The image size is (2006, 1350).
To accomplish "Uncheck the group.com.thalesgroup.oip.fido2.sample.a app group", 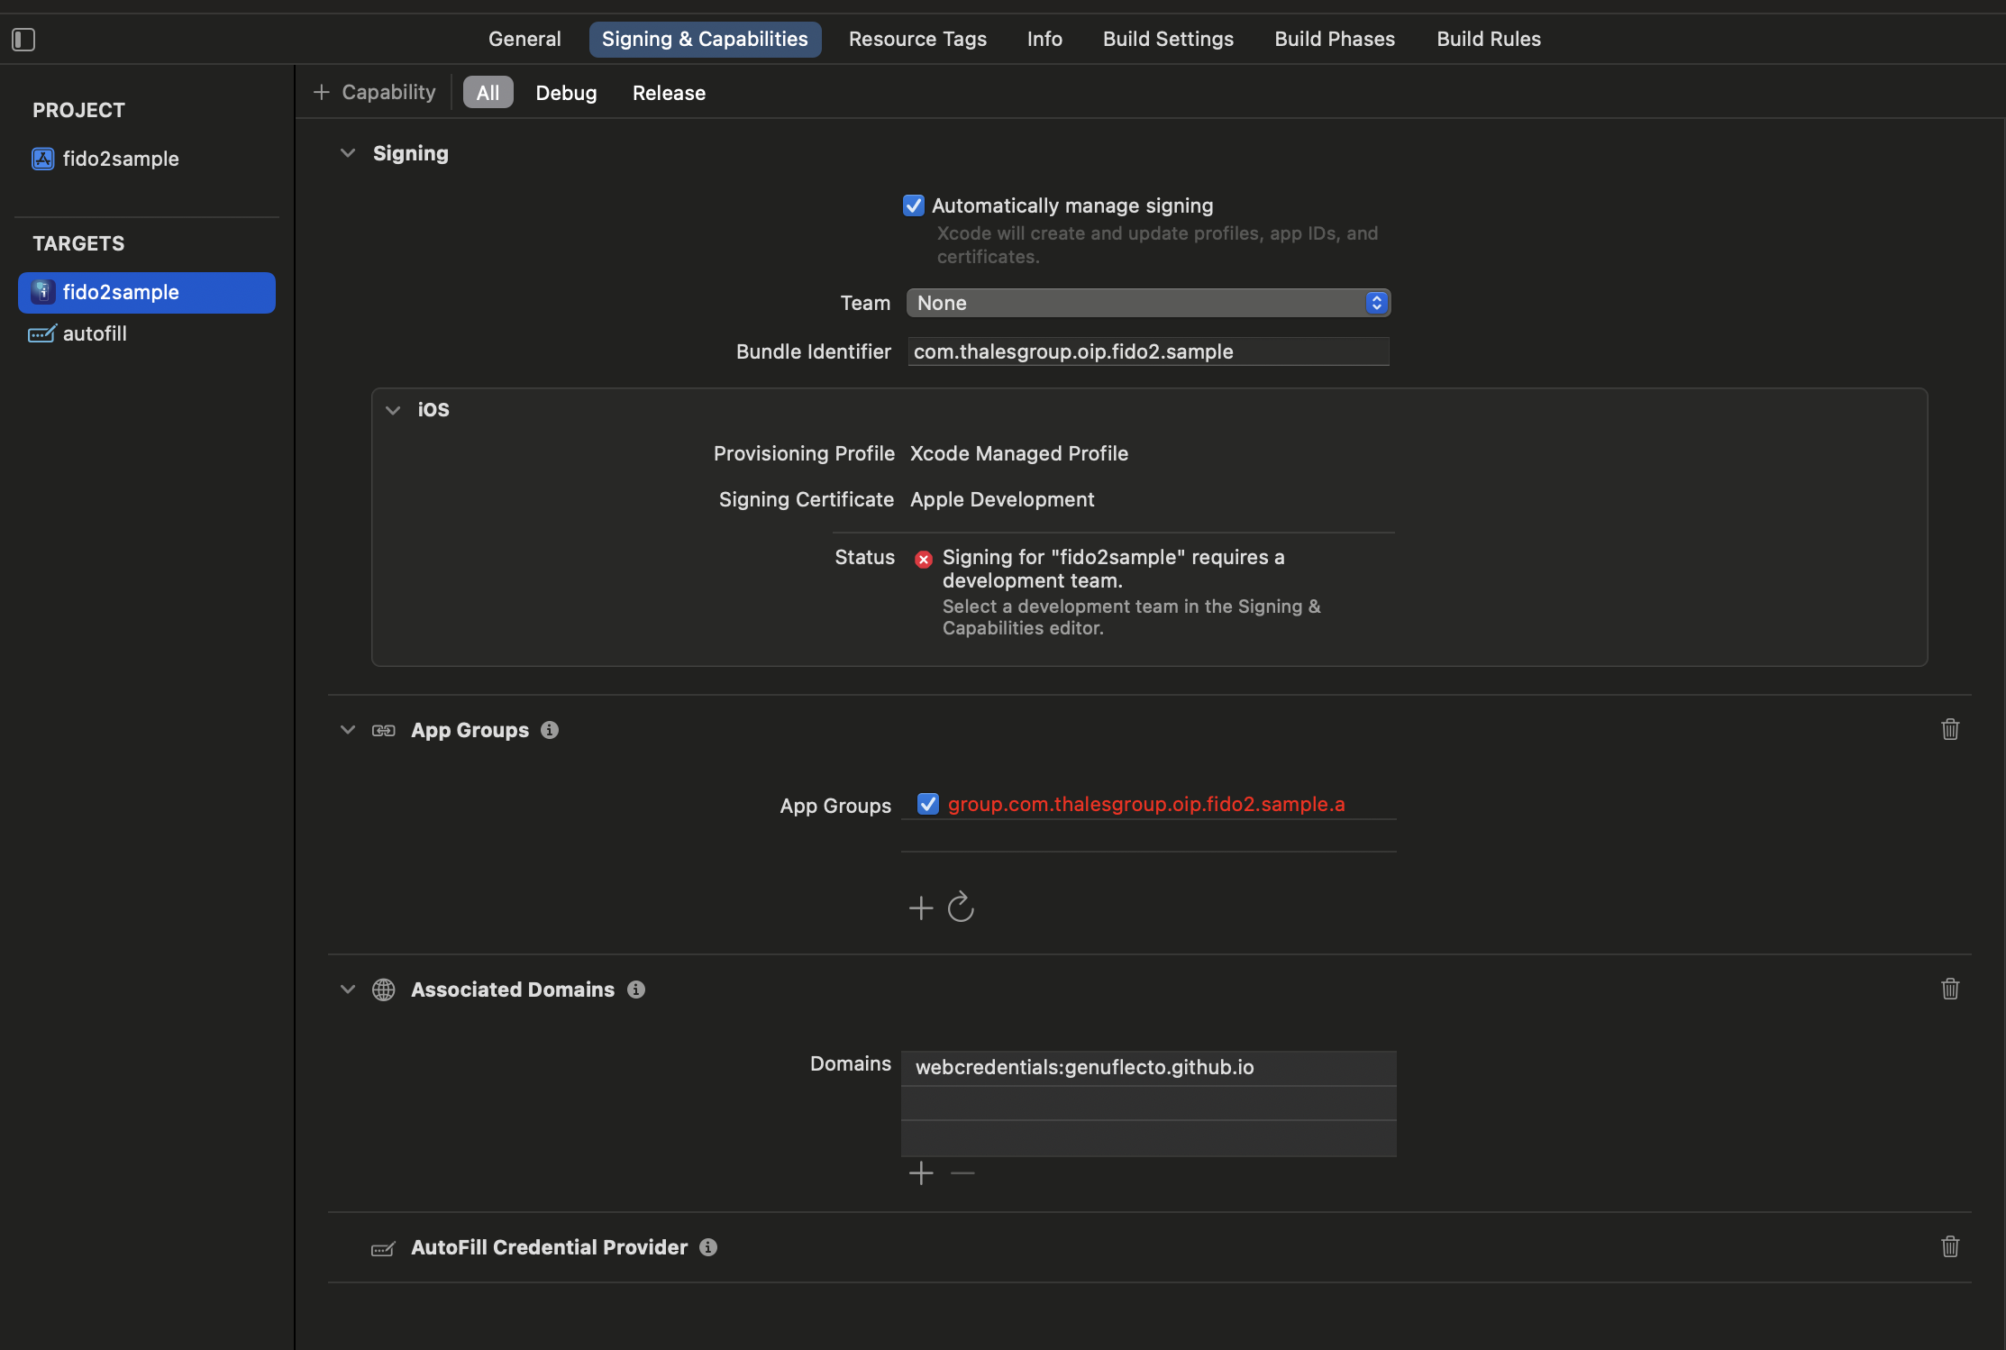I will pos(928,804).
